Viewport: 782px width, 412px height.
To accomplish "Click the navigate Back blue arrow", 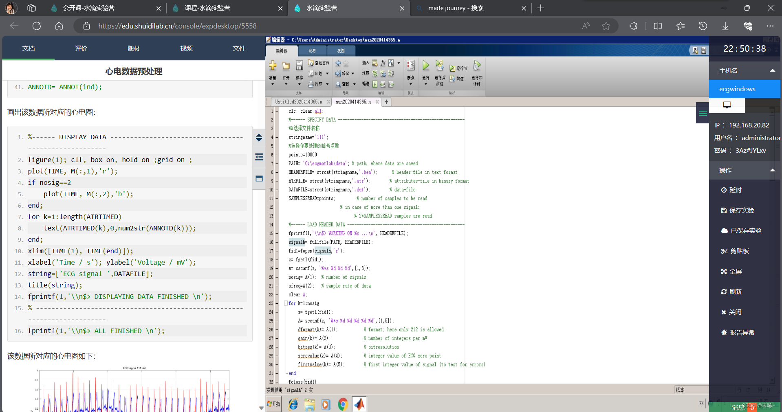I will [x=338, y=63].
